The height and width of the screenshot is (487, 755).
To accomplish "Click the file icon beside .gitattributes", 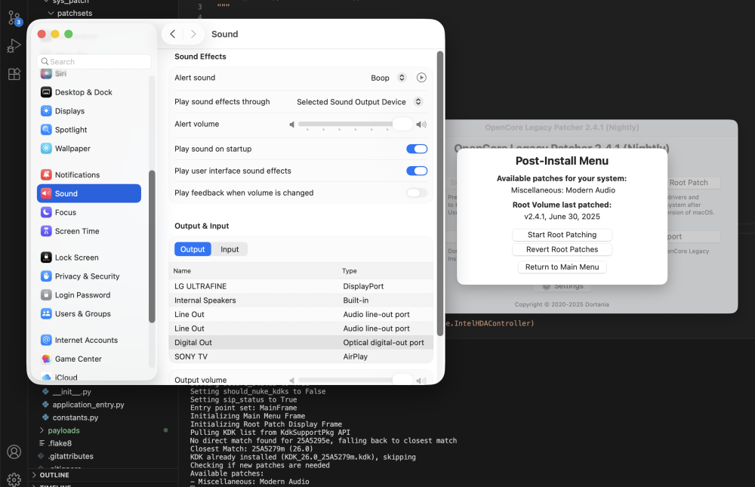I will click(42, 456).
